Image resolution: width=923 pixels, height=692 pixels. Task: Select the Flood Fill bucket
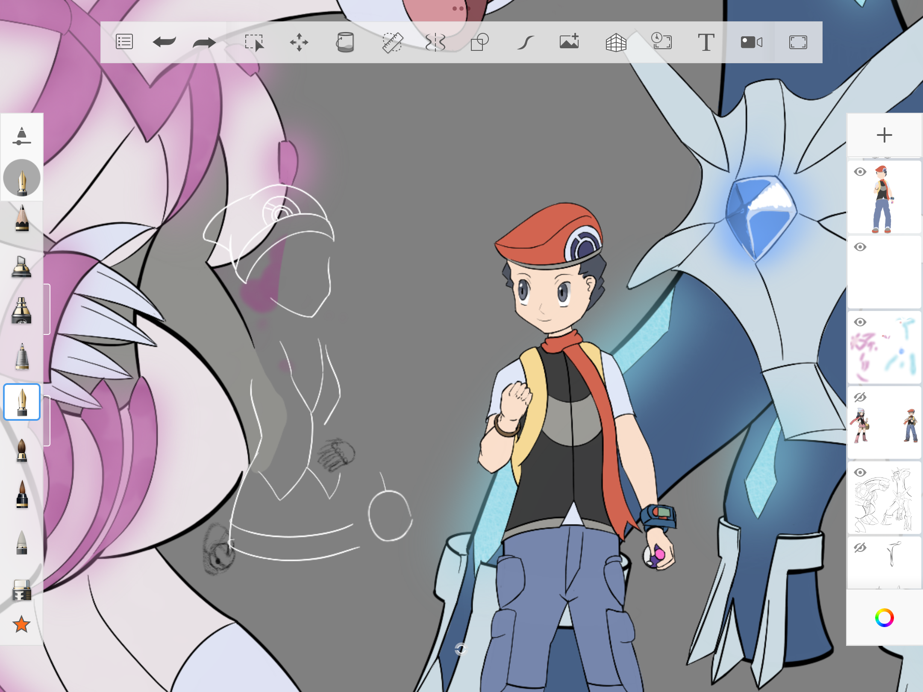click(345, 42)
